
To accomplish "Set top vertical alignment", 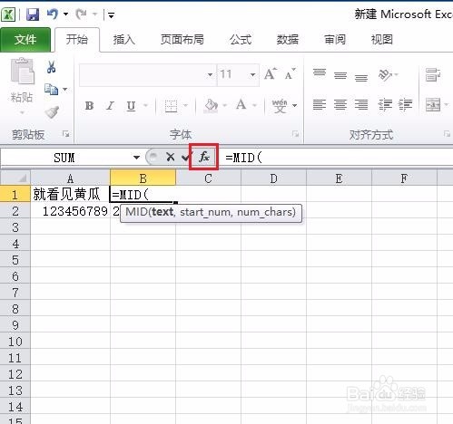I will pos(320,73).
